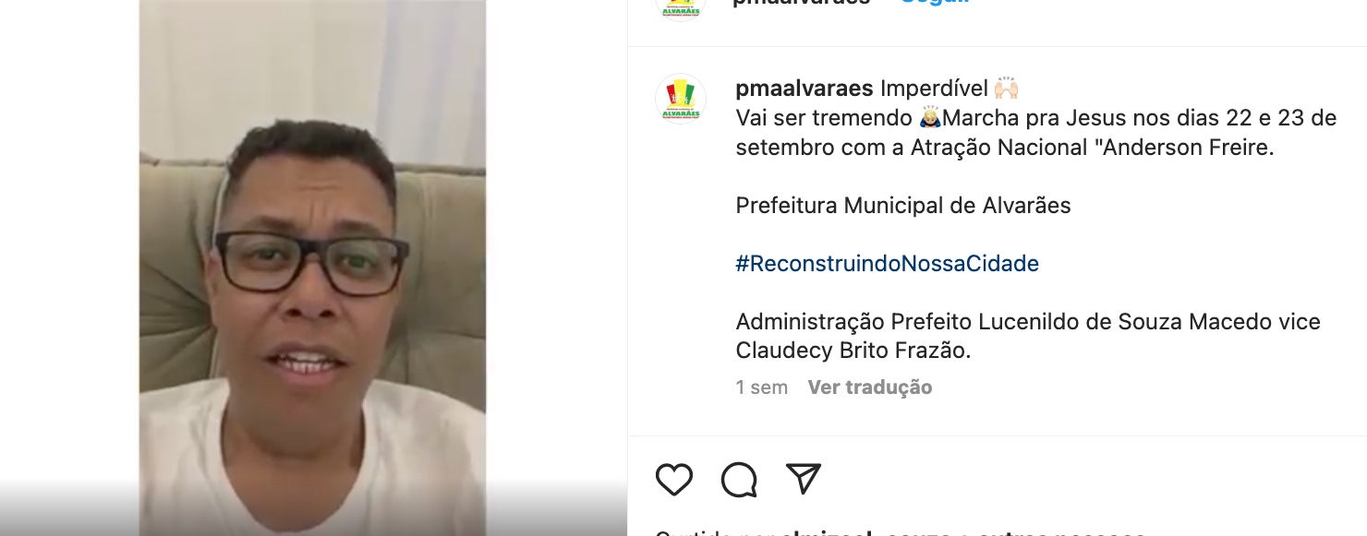Click Ver tradução to translate caption
Image resolution: width=1367 pixels, height=536 pixels.
pos(870,387)
